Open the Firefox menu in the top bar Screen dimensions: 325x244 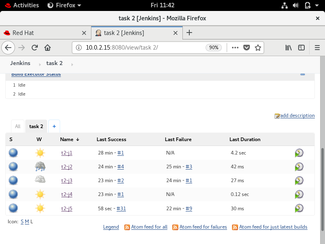click(64, 5)
